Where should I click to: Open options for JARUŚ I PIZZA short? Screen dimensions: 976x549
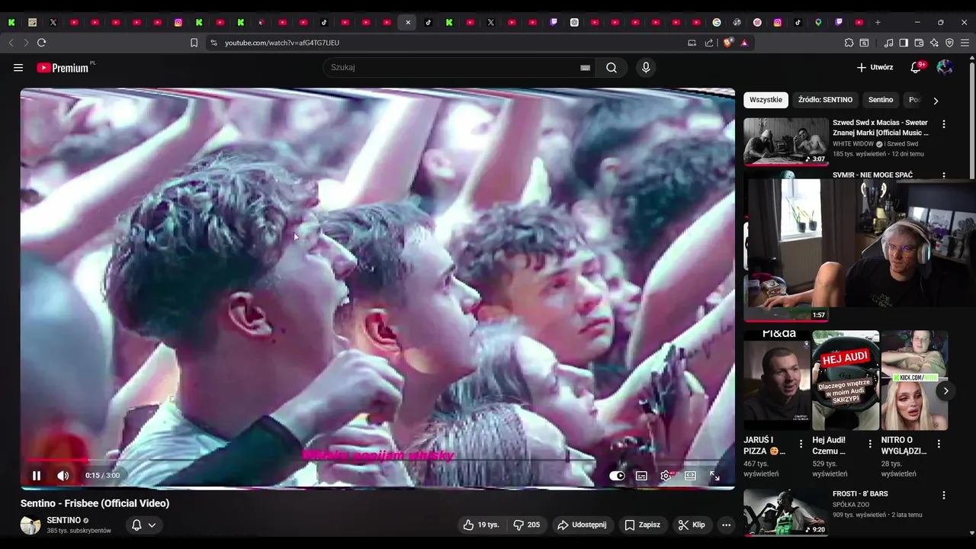[x=801, y=444]
